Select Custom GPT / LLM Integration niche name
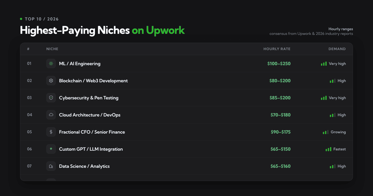Viewport: 373px width, 196px height. click(91, 149)
